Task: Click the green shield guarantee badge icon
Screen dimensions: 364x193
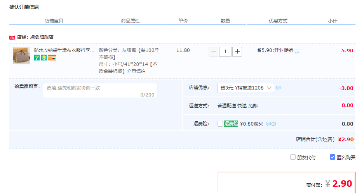Action: (x=44, y=58)
